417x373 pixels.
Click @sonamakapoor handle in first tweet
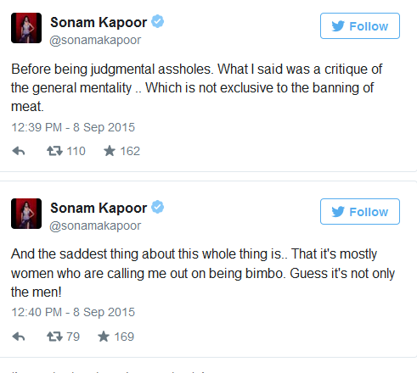coord(95,40)
